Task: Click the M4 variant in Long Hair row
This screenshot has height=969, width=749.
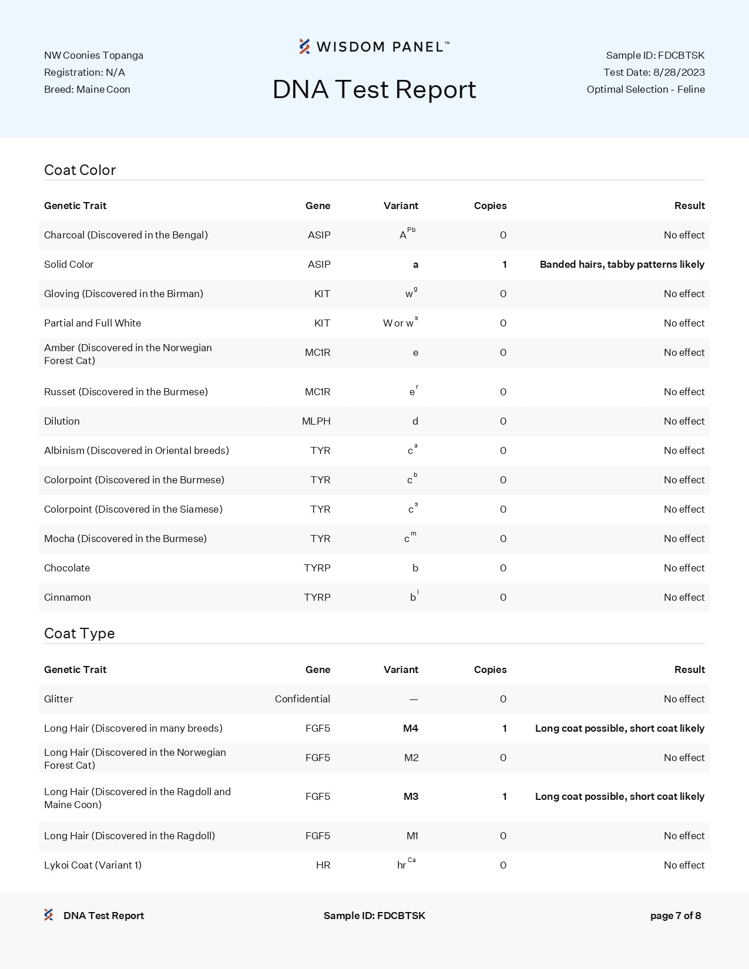Action: (x=411, y=728)
